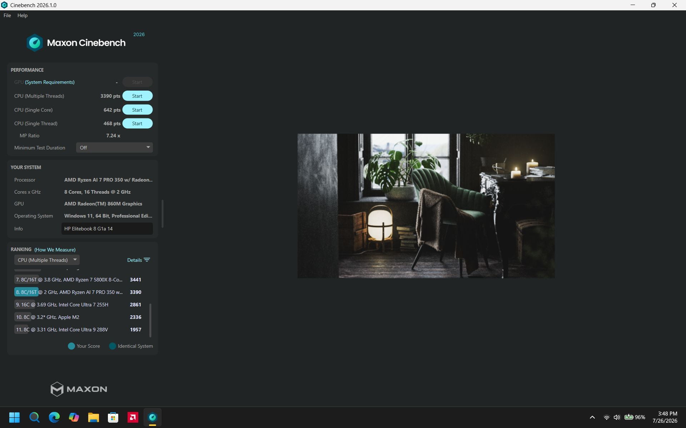Click the 468 pts single thread score
The width and height of the screenshot is (686, 428).
pyautogui.click(x=112, y=123)
